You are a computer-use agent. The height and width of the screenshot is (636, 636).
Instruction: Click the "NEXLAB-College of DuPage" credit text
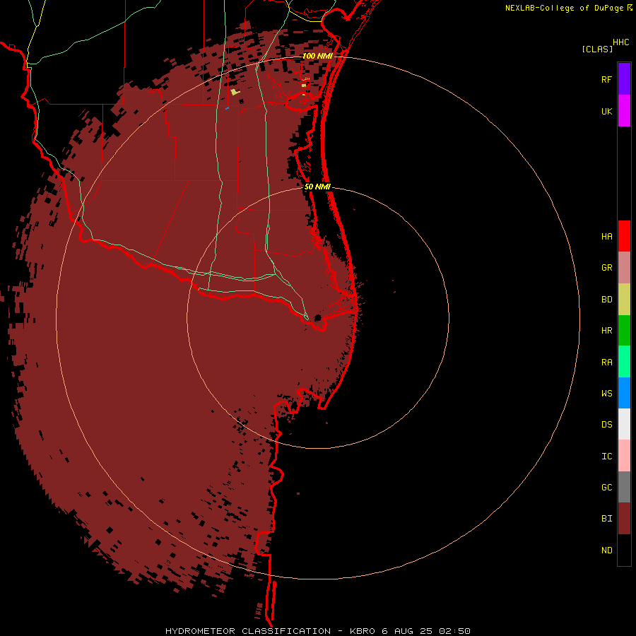click(x=564, y=8)
